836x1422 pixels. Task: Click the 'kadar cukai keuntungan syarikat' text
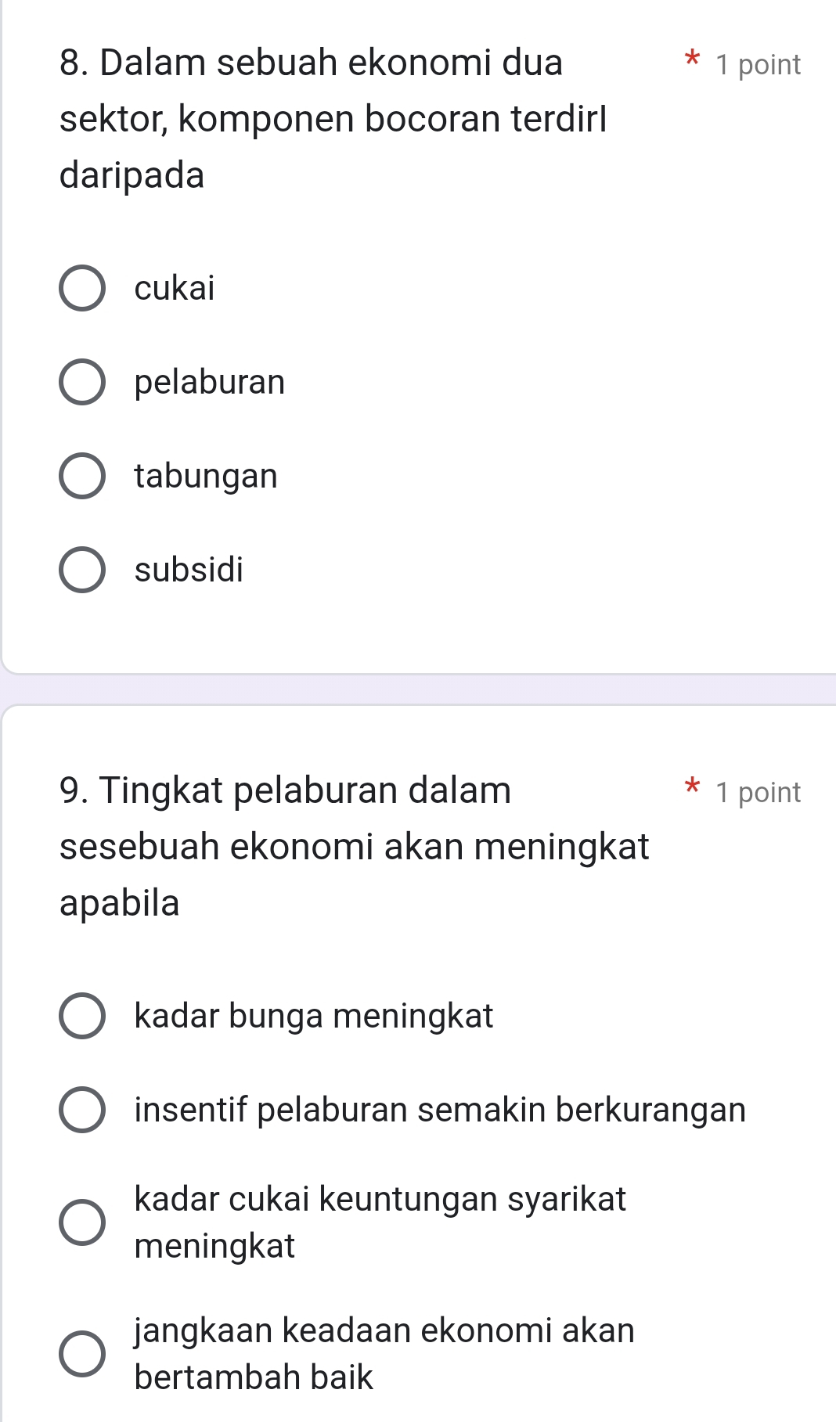tap(380, 1199)
